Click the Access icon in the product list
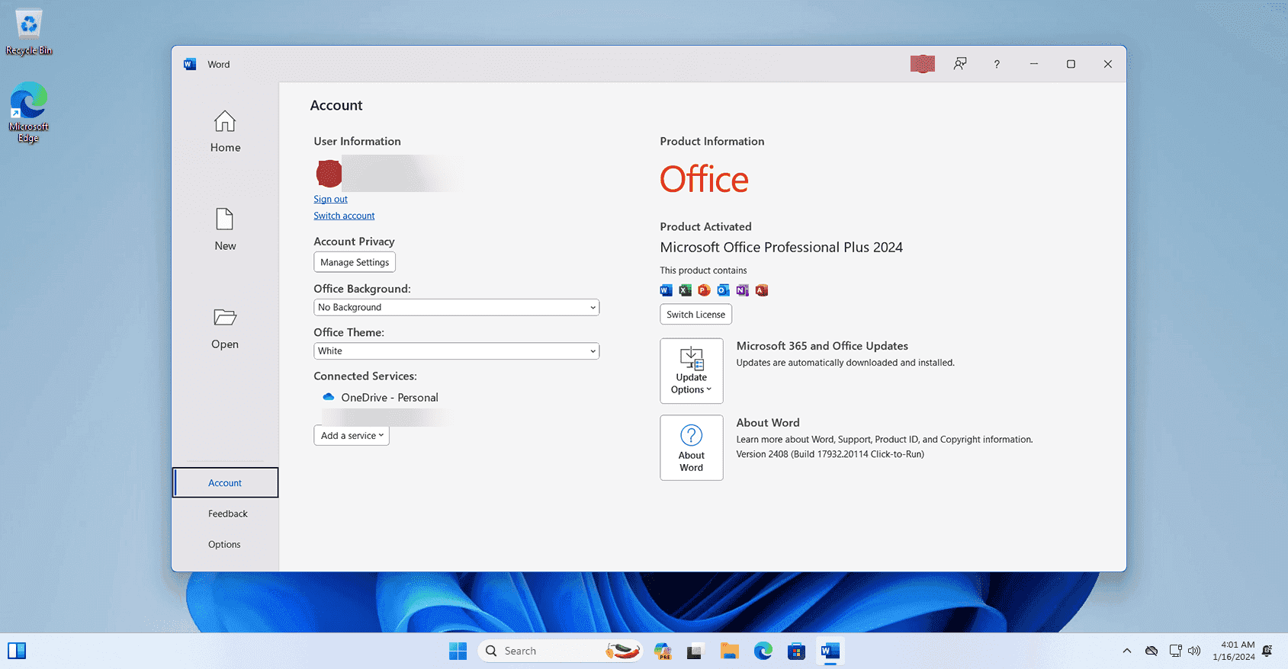This screenshot has width=1288, height=669. point(761,290)
